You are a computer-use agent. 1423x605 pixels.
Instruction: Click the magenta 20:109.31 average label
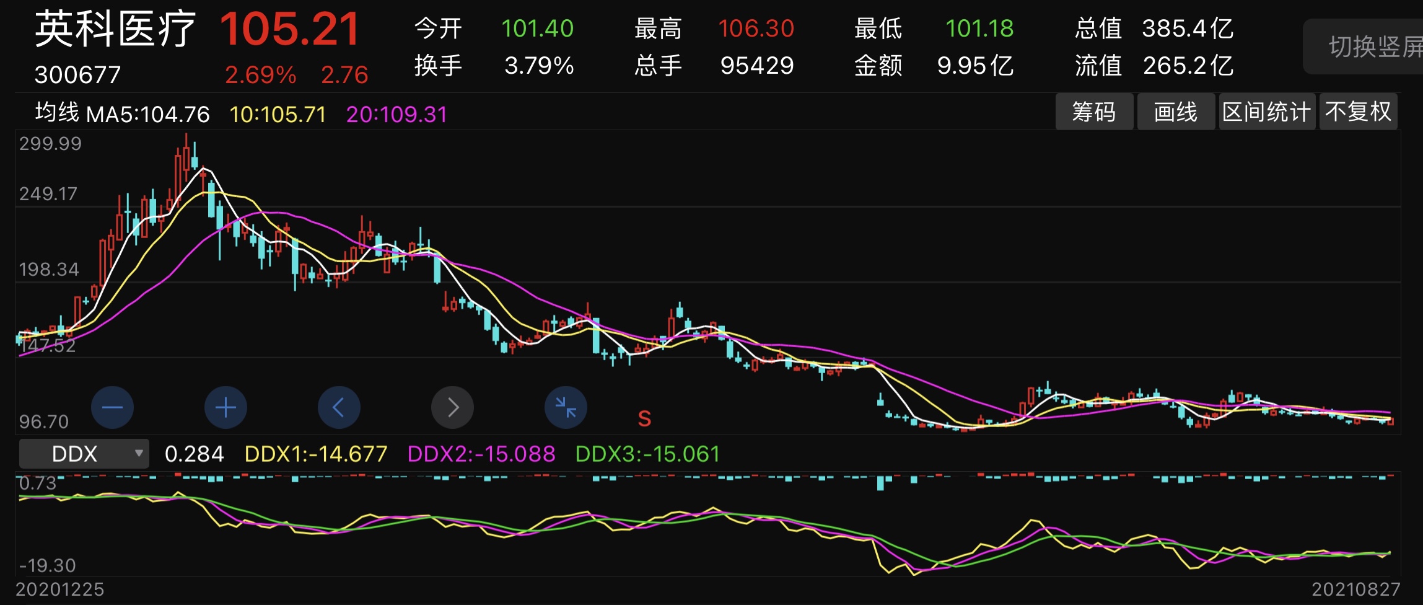(396, 115)
